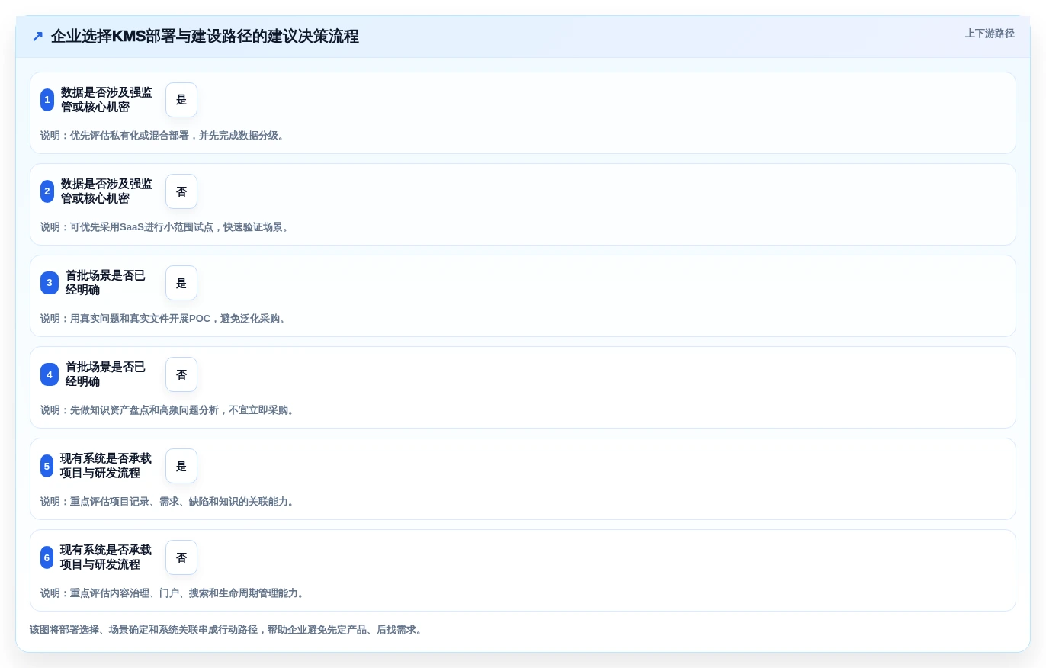Click step 5 question 现有系统是否承载项目与研发流程

point(106,466)
